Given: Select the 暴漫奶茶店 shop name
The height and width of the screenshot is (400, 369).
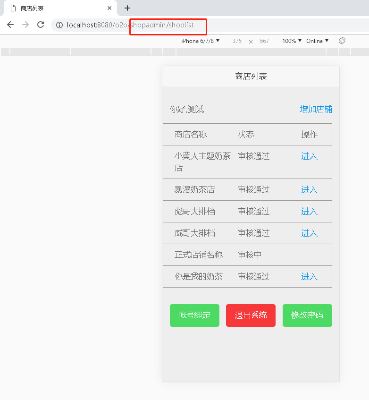Looking at the screenshot, I should (195, 190).
